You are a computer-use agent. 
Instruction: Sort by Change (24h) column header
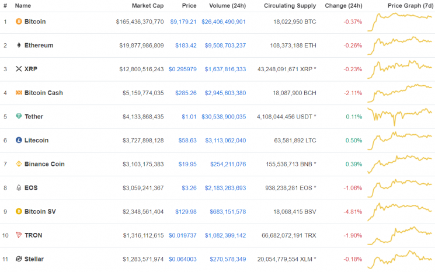pyautogui.click(x=343, y=6)
